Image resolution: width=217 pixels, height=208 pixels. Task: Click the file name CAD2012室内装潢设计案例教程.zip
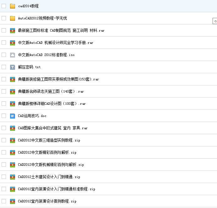pos(47,201)
